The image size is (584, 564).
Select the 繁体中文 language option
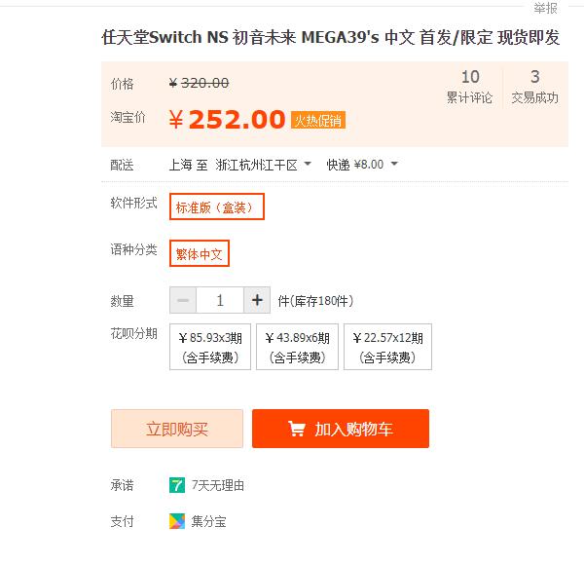(x=200, y=253)
